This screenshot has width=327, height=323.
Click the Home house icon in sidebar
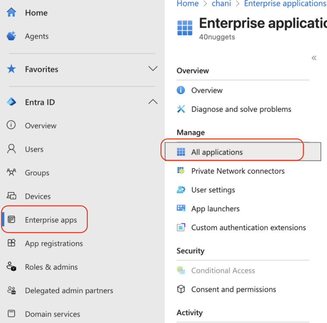coord(11,13)
